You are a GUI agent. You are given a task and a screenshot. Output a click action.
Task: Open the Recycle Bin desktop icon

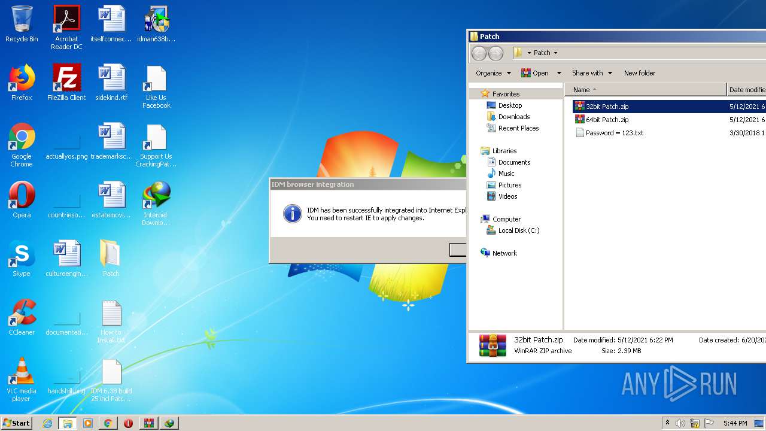click(22, 25)
